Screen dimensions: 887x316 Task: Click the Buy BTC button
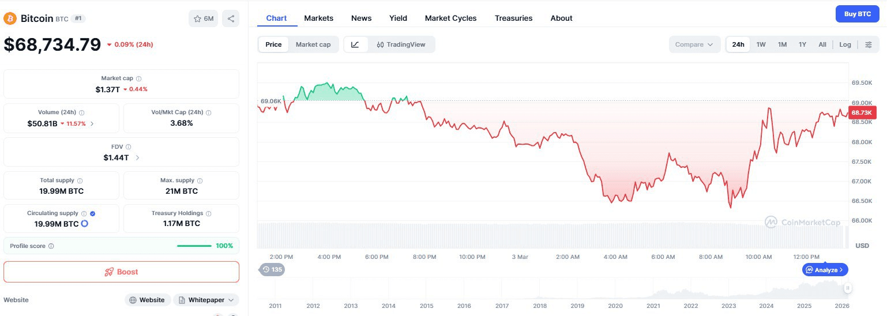tap(857, 14)
